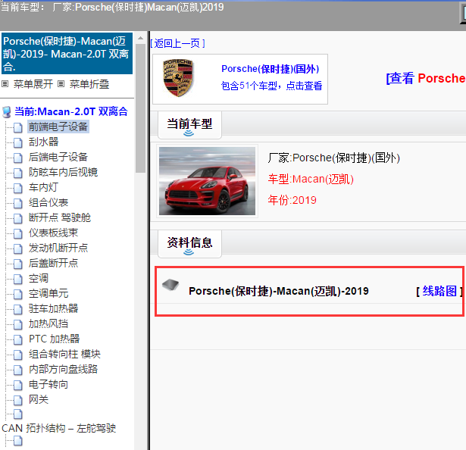Click the document icon beside PTC 加热器
This screenshot has width=466, height=450.
18,339
